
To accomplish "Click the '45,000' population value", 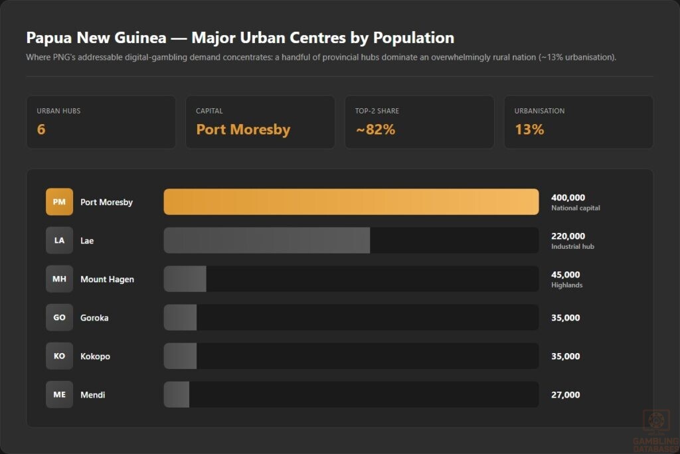I will [x=566, y=275].
